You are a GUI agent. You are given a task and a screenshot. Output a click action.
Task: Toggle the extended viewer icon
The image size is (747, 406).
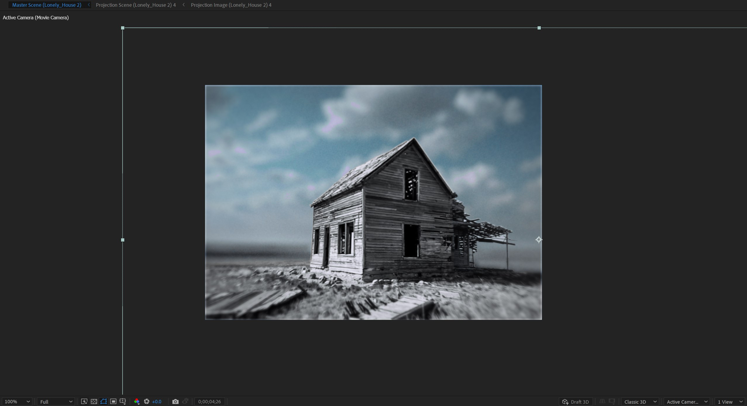(612, 401)
